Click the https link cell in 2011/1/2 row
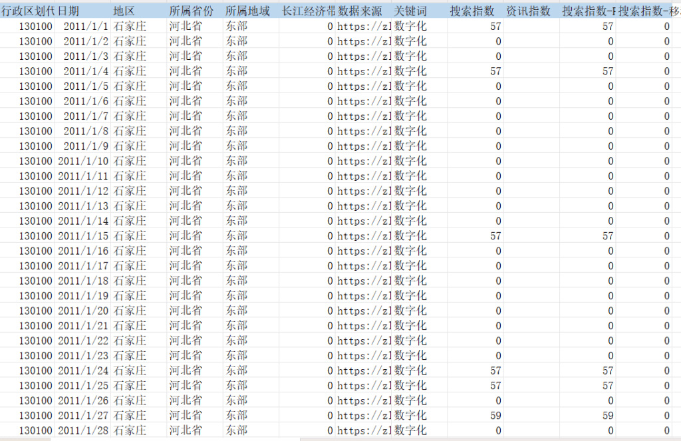This screenshot has height=441, width=681. click(363, 41)
